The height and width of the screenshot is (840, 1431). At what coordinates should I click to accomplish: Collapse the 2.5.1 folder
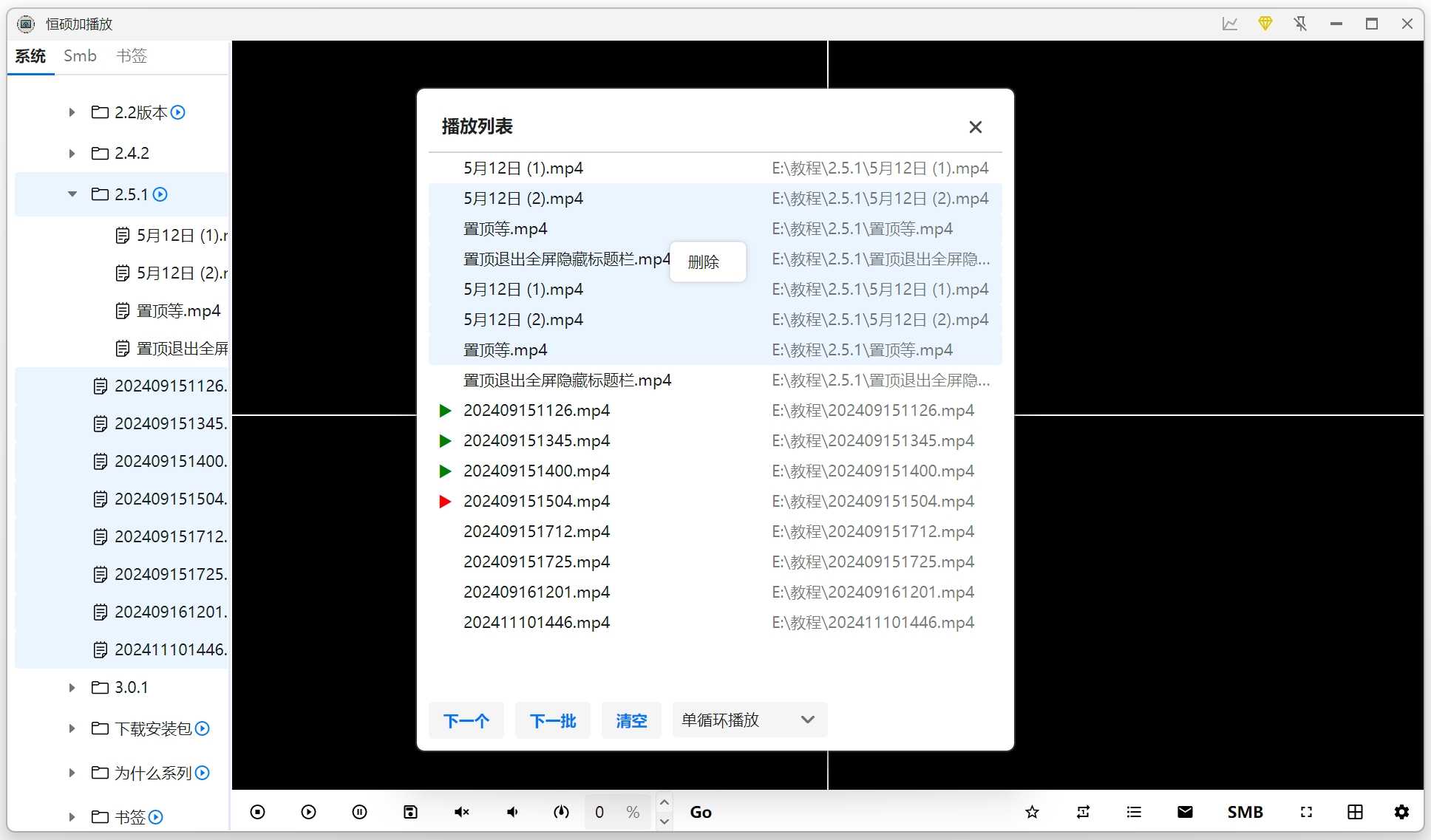(x=72, y=194)
